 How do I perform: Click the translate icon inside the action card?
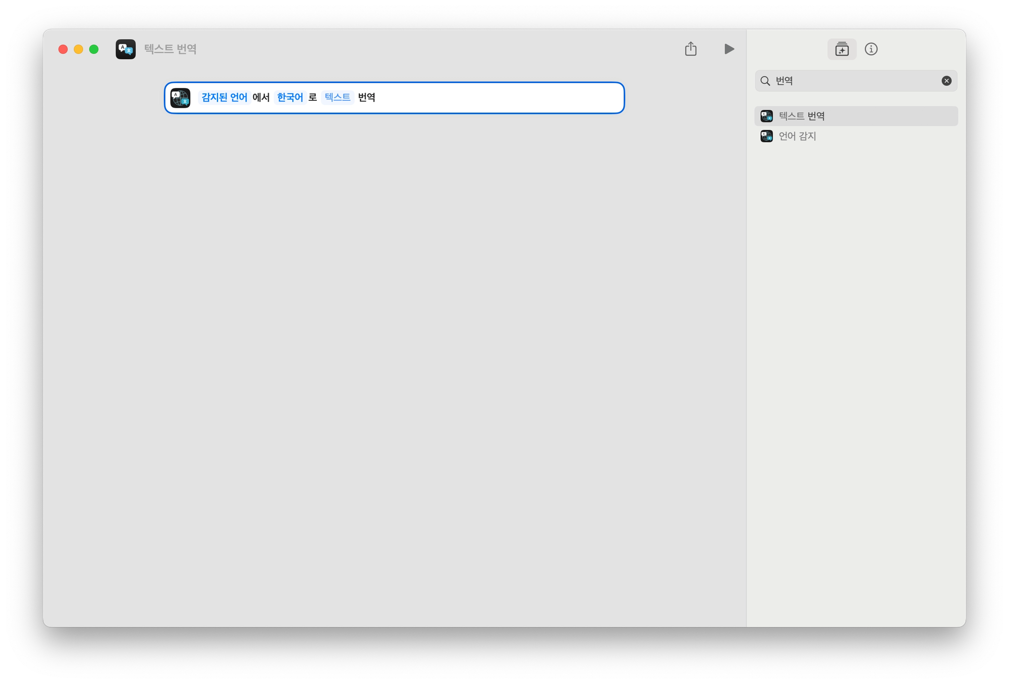click(x=181, y=98)
